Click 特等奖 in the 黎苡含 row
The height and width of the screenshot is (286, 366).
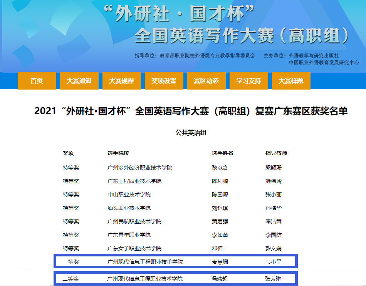coord(71,168)
